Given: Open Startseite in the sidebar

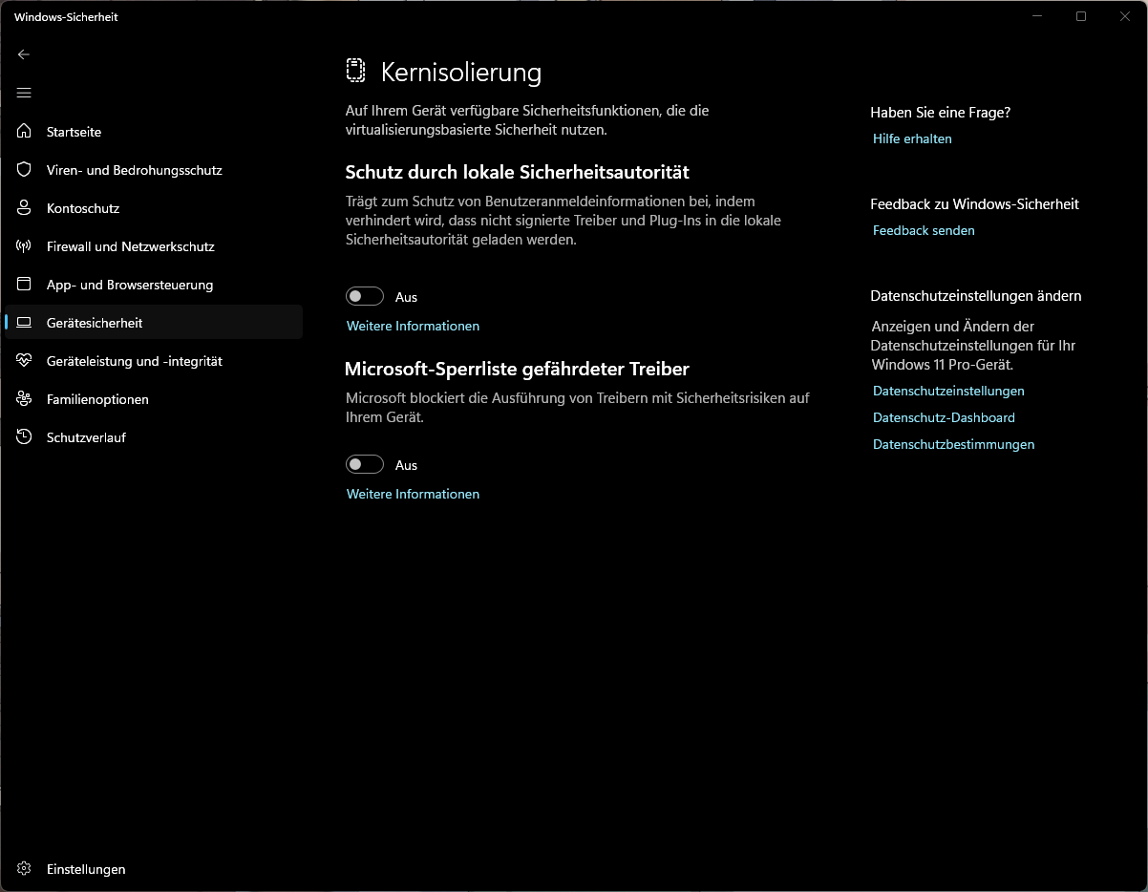Looking at the screenshot, I should click(x=154, y=132).
